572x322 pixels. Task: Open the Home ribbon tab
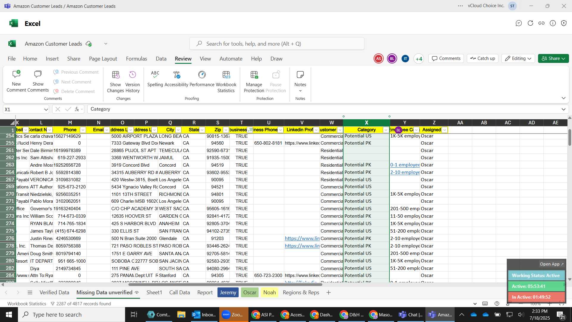30,59
